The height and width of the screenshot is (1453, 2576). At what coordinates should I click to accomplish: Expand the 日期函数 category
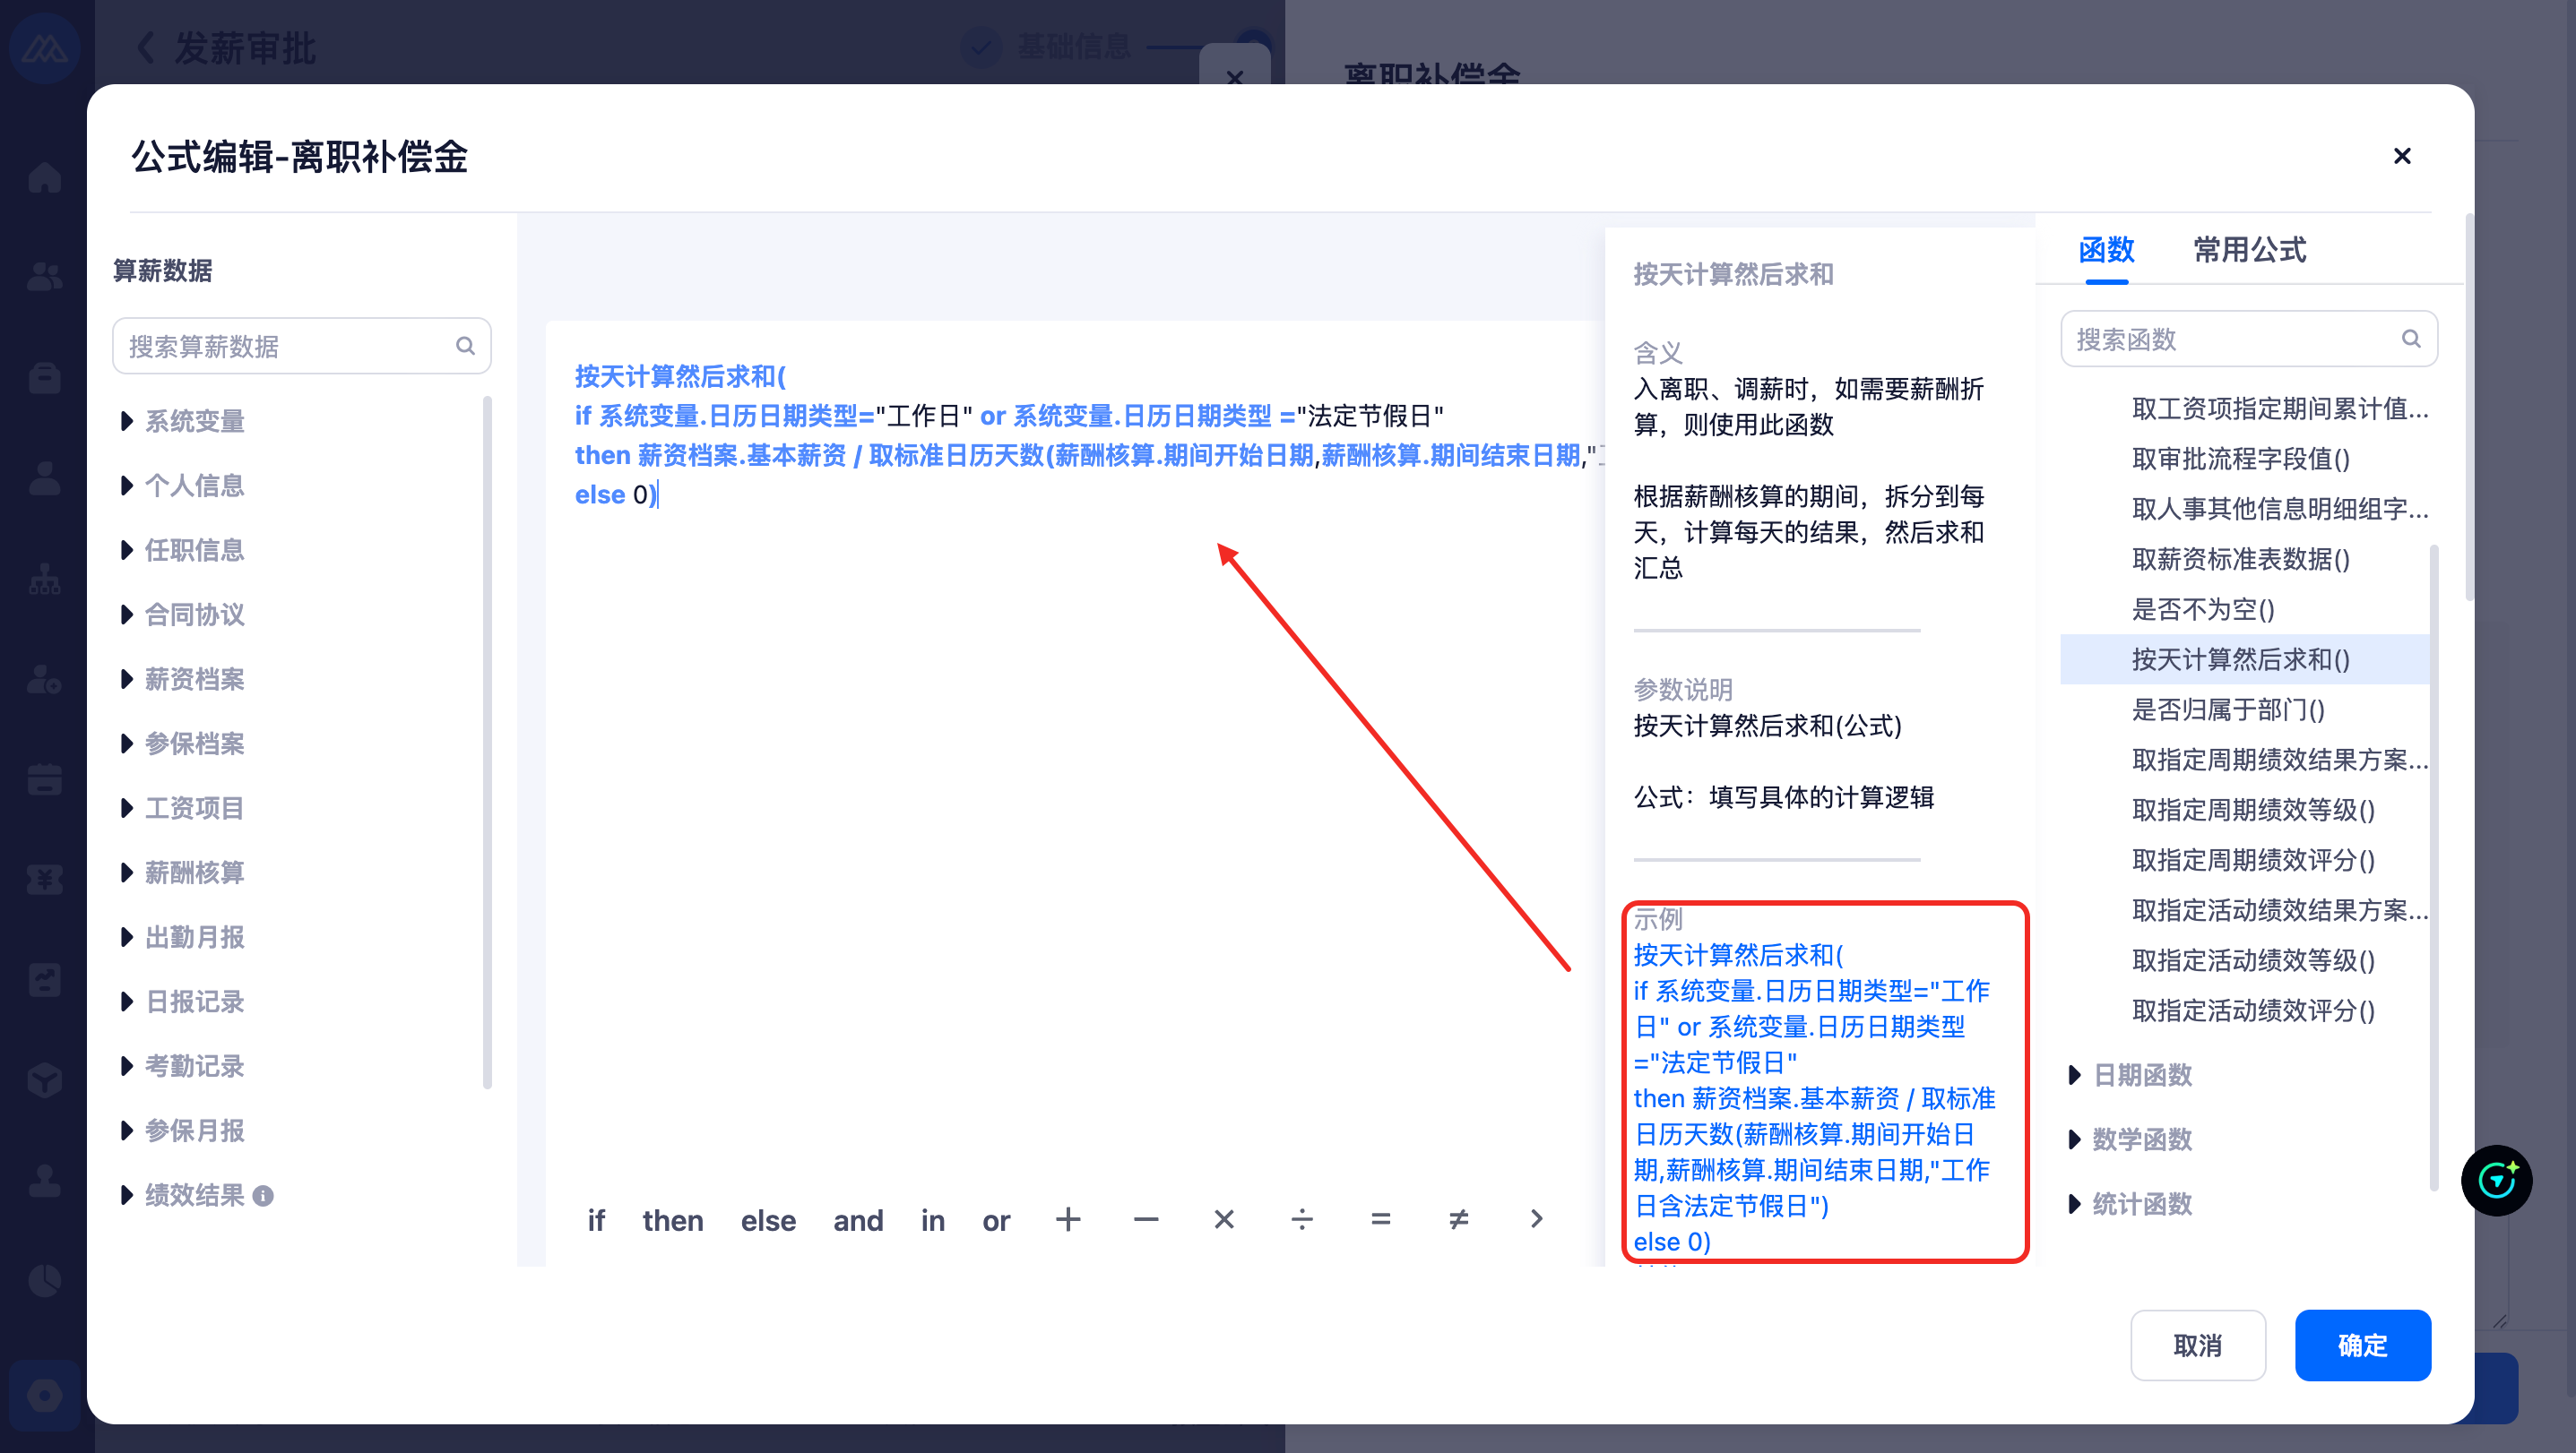pyautogui.click(x=2074, y=1075)
